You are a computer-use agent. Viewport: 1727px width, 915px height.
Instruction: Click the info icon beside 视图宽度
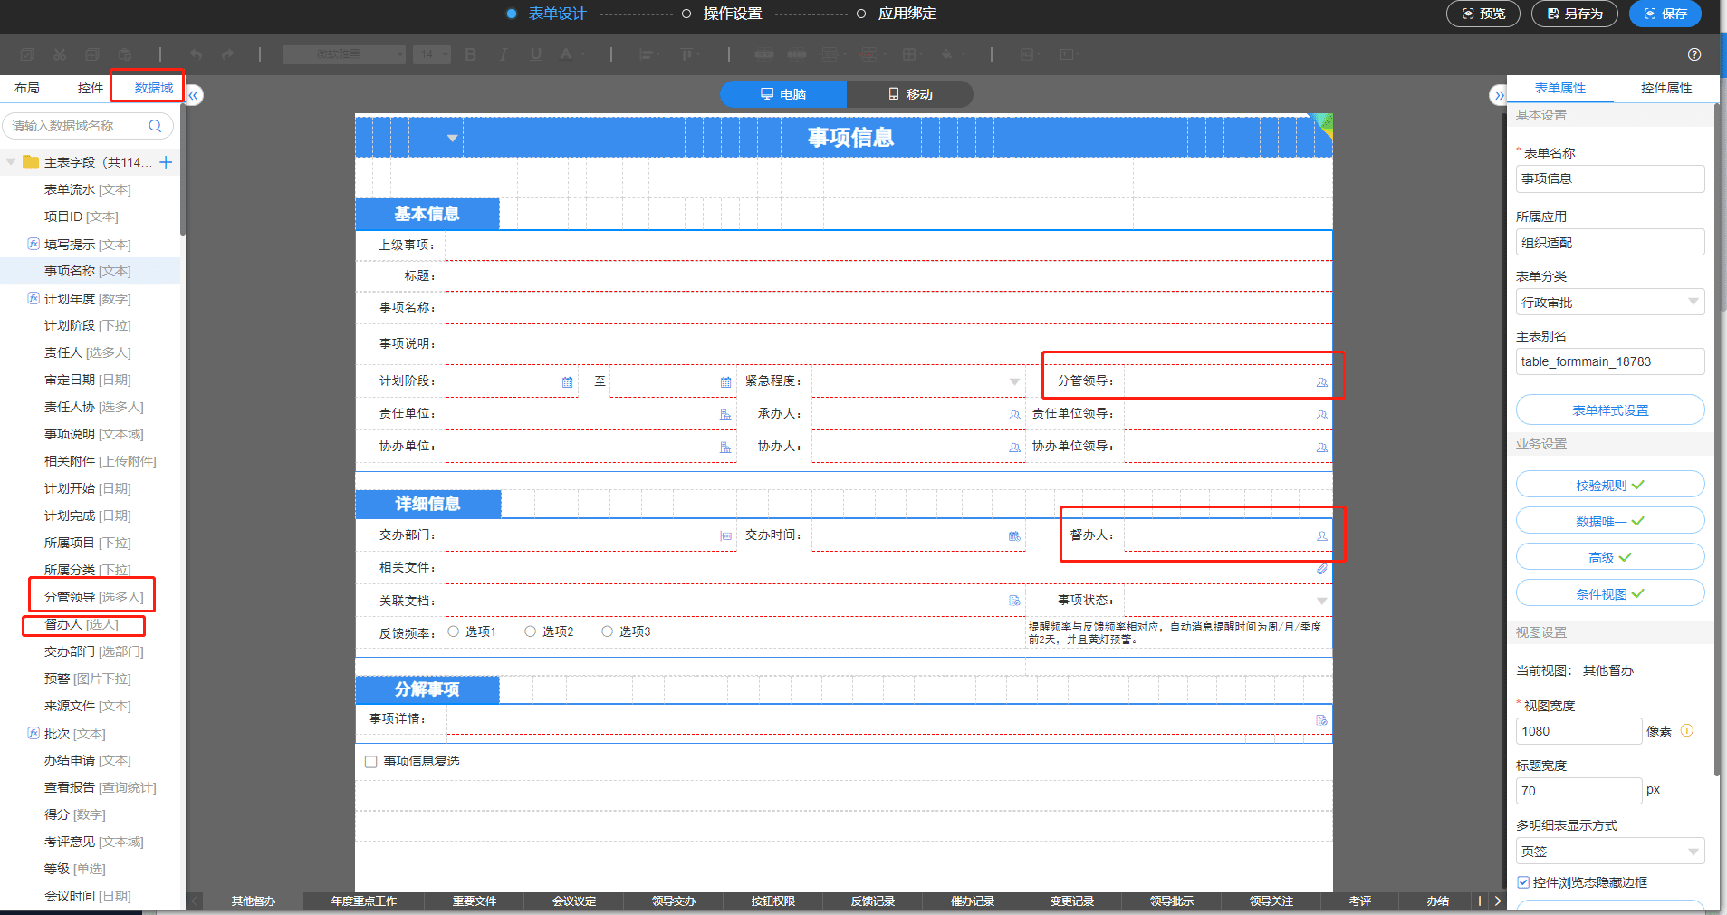[1687, 731]
